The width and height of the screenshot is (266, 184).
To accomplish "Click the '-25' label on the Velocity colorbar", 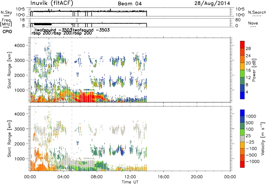I will point(250,142).
